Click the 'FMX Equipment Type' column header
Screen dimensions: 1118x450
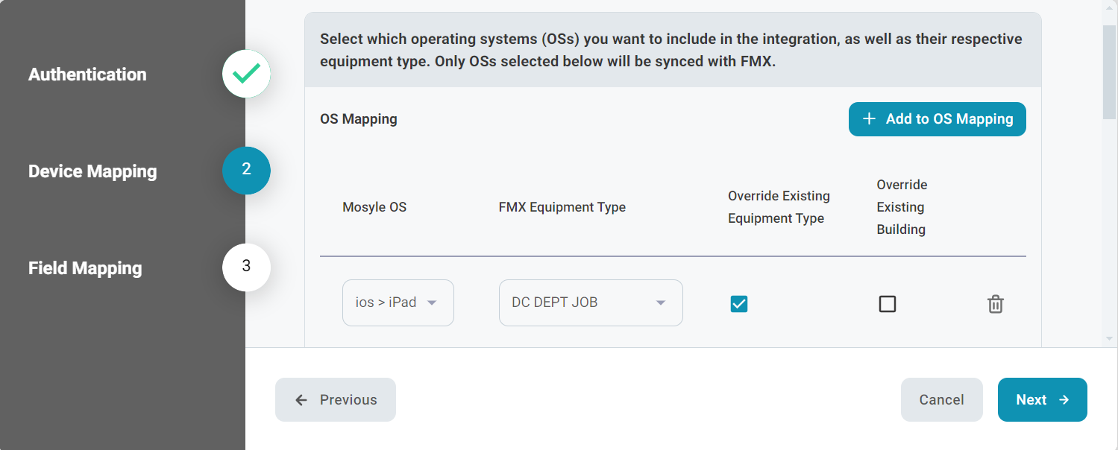(562, 207)
